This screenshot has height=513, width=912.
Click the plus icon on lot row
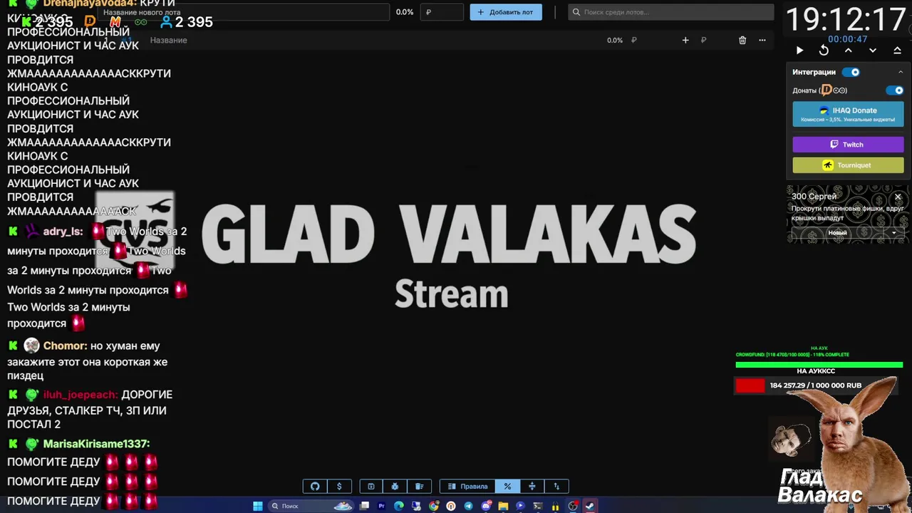[x=685, y=41]
